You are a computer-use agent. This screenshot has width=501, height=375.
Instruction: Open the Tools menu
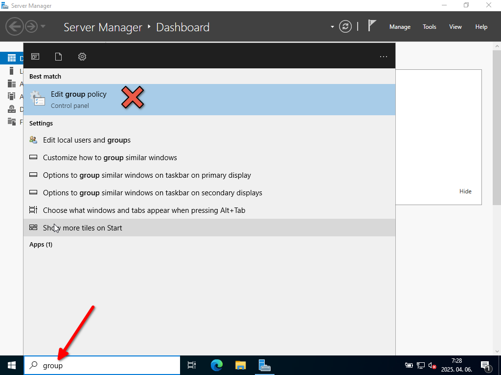pyautogui.click(x=430, y=27)
